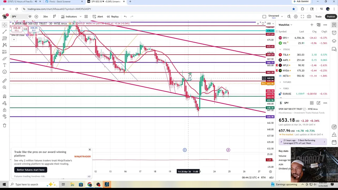Screen dimensions: 338x190
Task: Select the VIX row in Watchlist
Action: pos(303,43)
